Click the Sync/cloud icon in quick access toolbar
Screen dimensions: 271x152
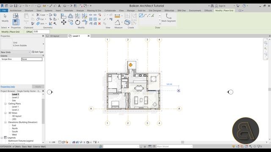click(x=39, y=6)
